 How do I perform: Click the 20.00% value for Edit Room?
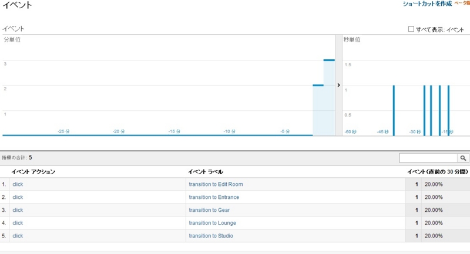pos(434,184)
